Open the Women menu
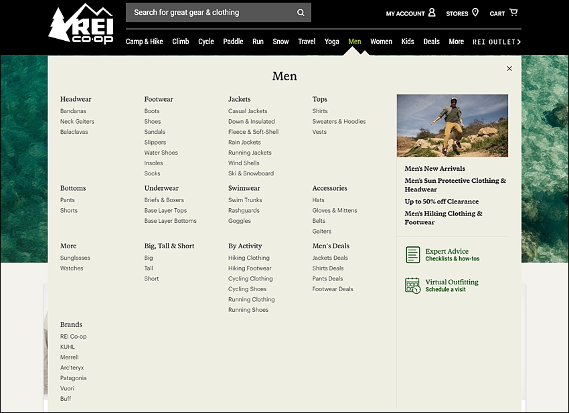569x413 pixels. coord(381,42)
